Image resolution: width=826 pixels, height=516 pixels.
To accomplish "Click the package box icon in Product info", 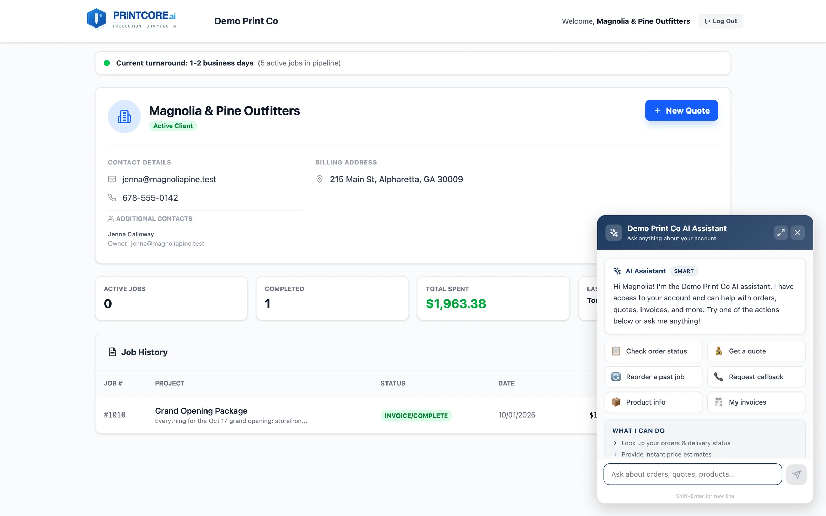I will pos(616,402).
